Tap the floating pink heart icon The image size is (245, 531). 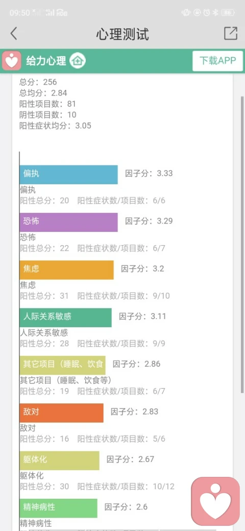[x=215, y=501]
